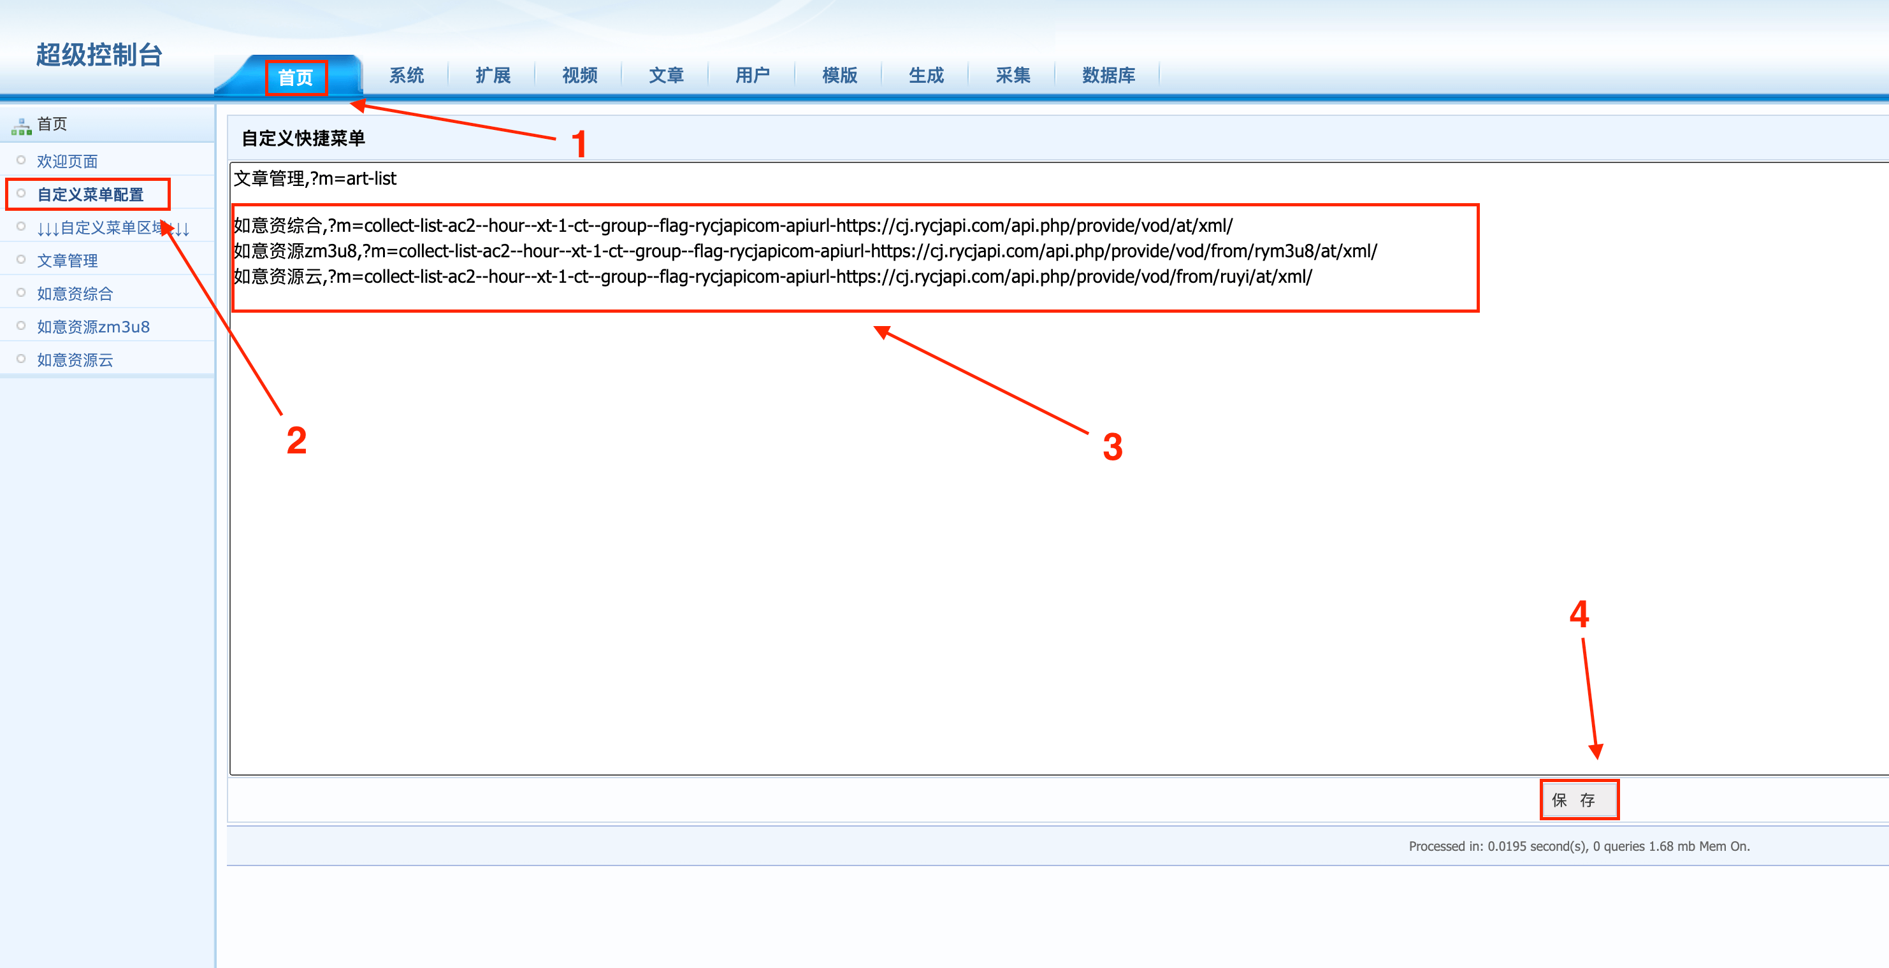The image size is (1889, 968).
Task: Click the 文章管理,?m=art-list line
Action: tap(315, 178)
